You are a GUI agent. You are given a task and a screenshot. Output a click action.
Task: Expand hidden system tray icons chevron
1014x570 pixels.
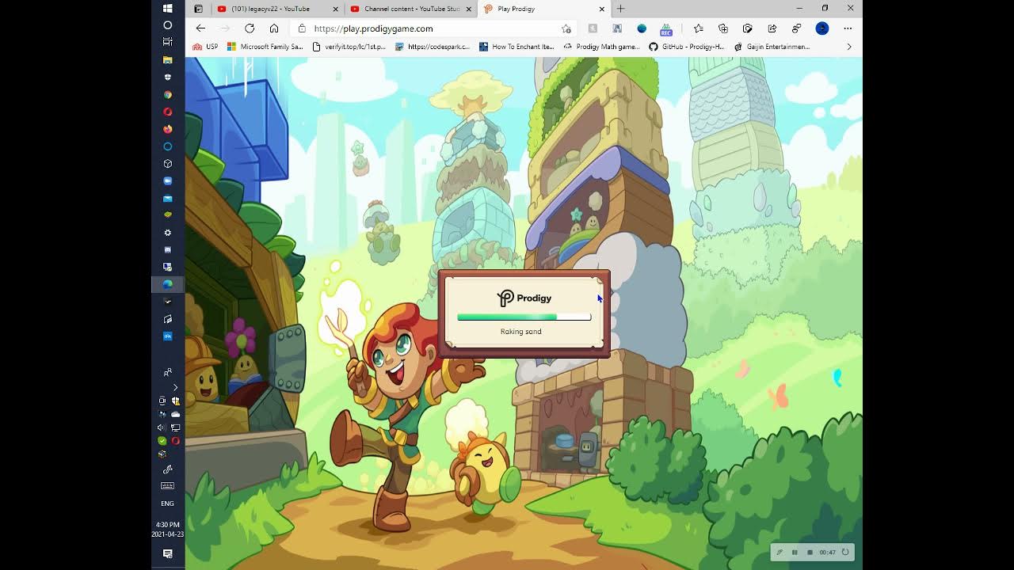[x=175, y=387]
